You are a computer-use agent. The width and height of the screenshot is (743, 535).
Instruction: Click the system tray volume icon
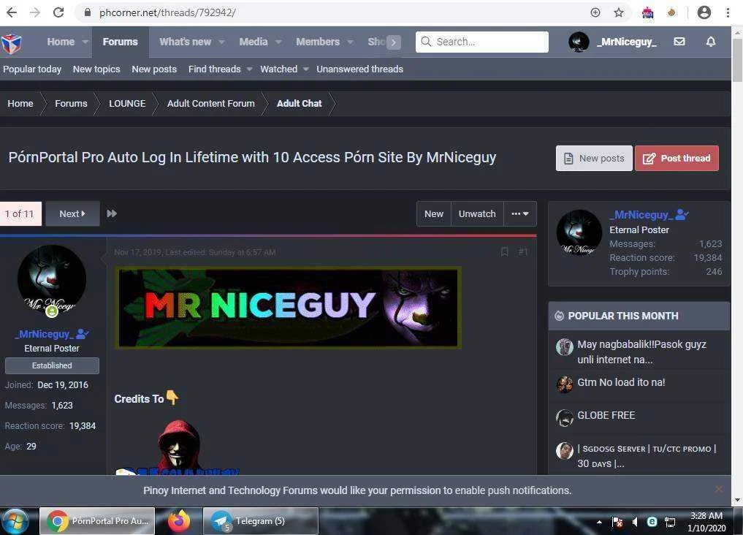[x=635, y=522]
